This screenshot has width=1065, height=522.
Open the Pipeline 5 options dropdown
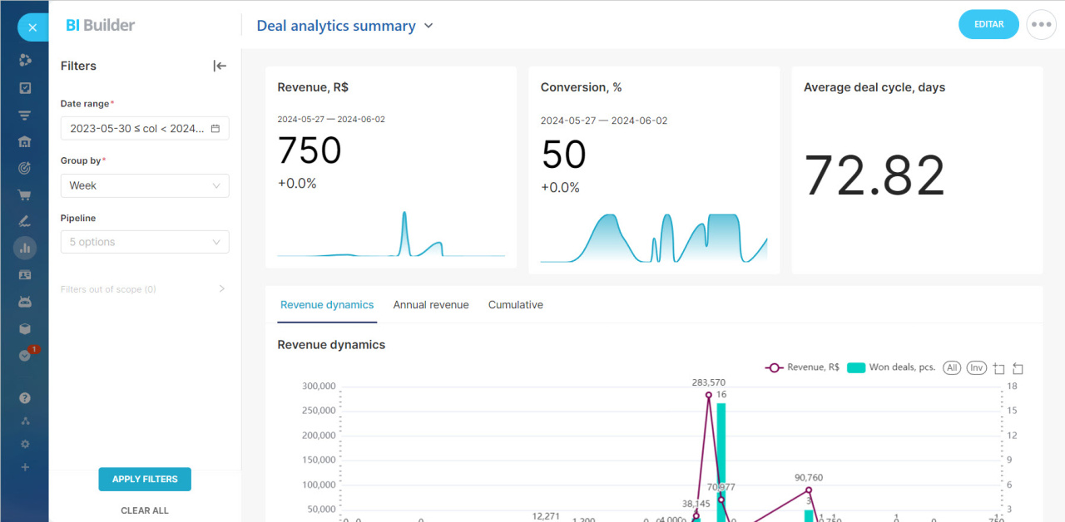click(x=145, y=242)
